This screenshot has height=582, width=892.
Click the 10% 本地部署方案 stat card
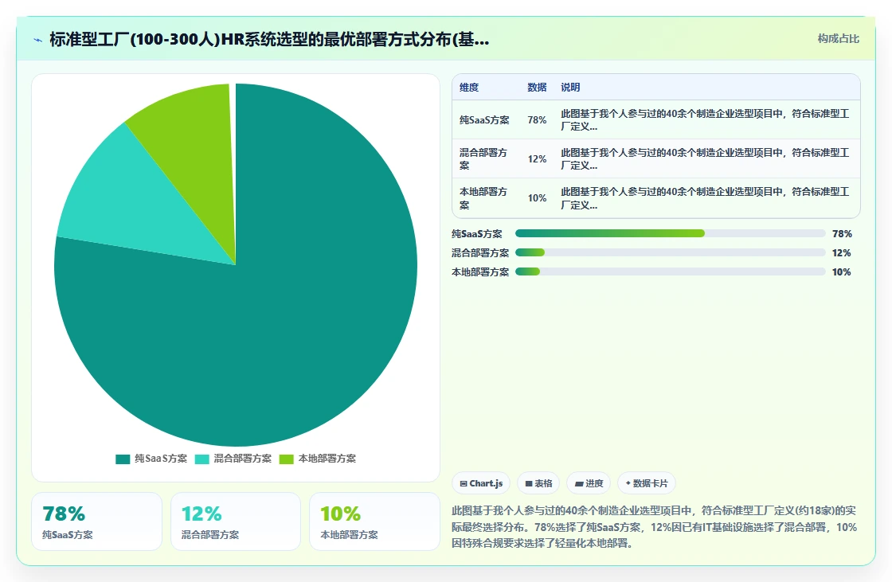374,521
